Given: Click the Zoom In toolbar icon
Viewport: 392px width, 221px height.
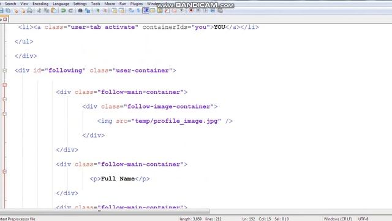Looking at the screenshot, I should (97, 10).
